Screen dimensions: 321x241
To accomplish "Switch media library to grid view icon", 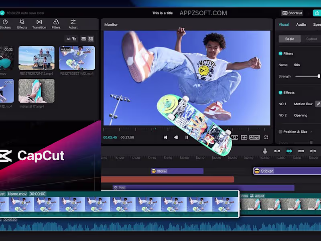I will point(91,39).
